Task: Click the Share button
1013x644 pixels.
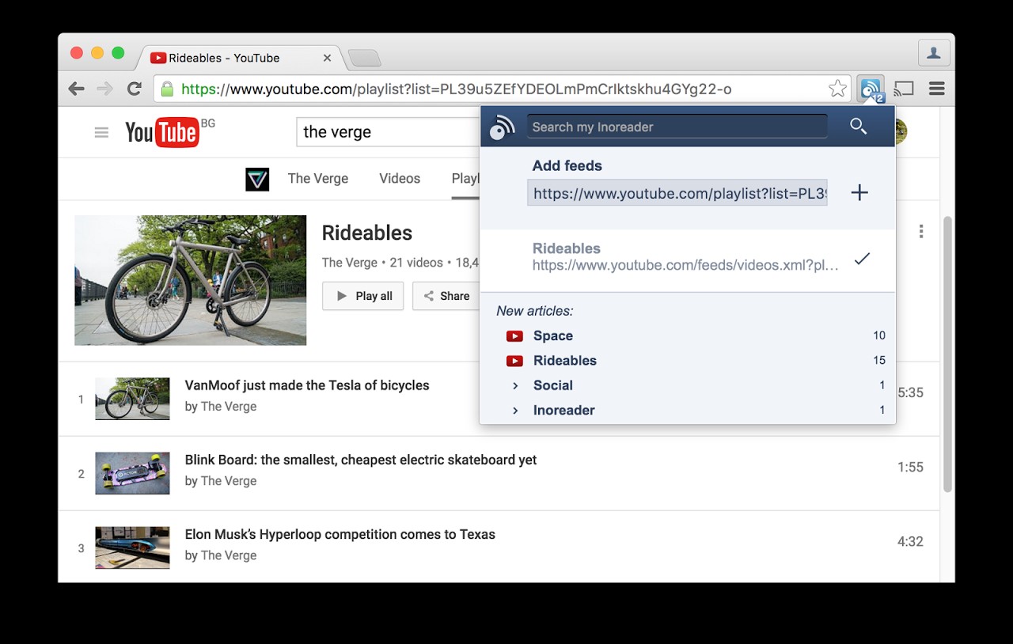Action: click(446, 296)
